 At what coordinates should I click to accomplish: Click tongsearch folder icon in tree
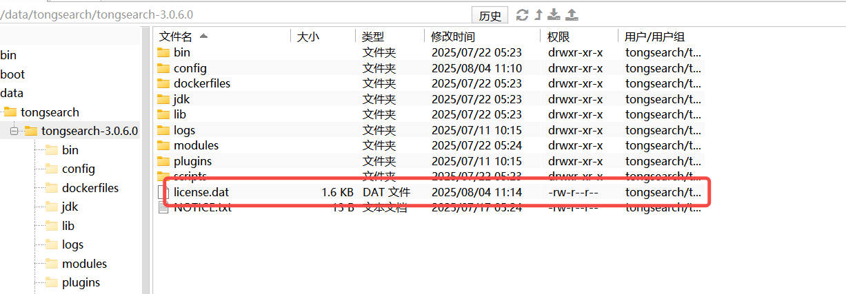(10, 112)
